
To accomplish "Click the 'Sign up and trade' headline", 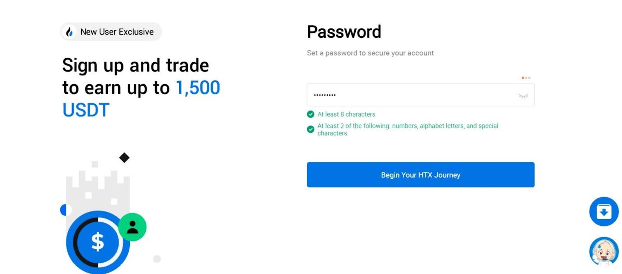I will 136,65.
